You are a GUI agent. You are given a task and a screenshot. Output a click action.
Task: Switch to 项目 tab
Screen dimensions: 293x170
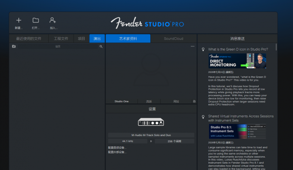81,39
